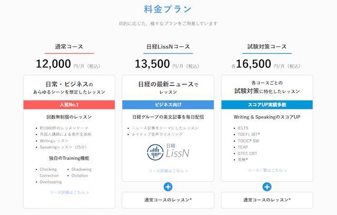Open the 通常コース 'コース詳細はこちら' link

pos(69,192)
